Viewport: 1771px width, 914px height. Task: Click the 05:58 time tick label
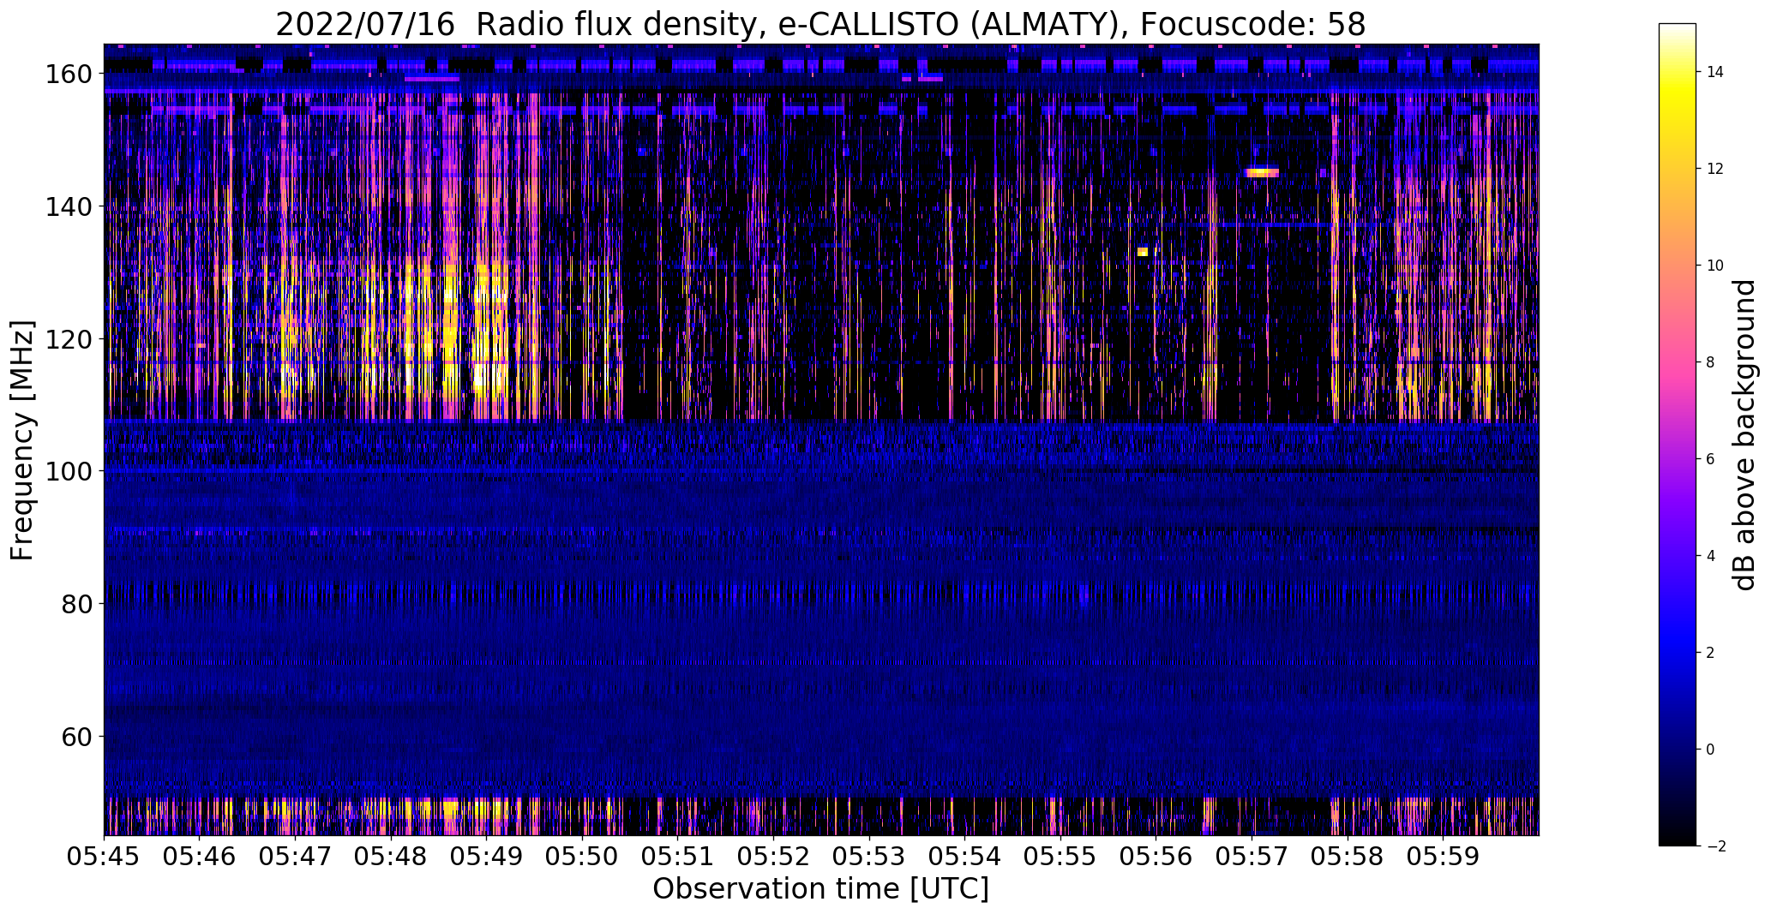pyautogui.click(x=1348, y=856)
